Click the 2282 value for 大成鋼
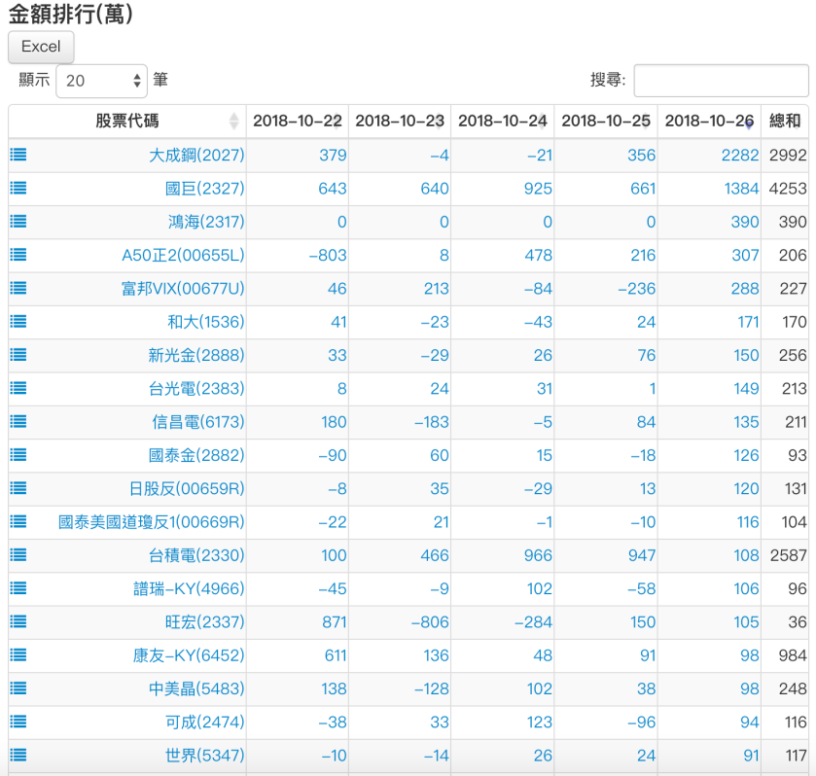 coord(740,155)
